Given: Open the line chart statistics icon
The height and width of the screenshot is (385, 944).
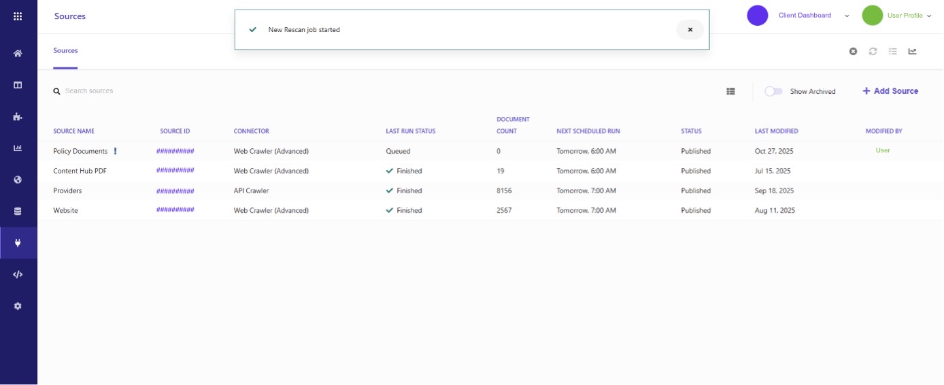Looking at the screenshot, I should (x=913, y=51).
